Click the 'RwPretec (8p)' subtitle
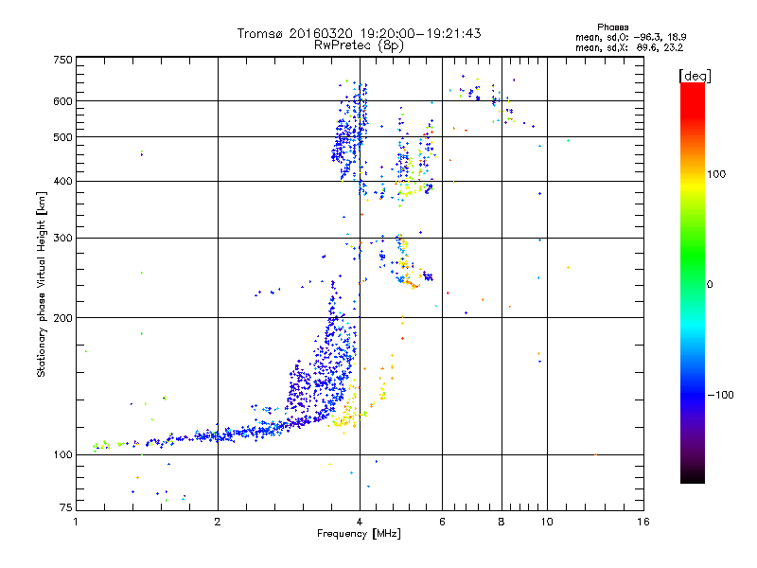The height and width of the screenshot is (568, 757). point(359,45)
